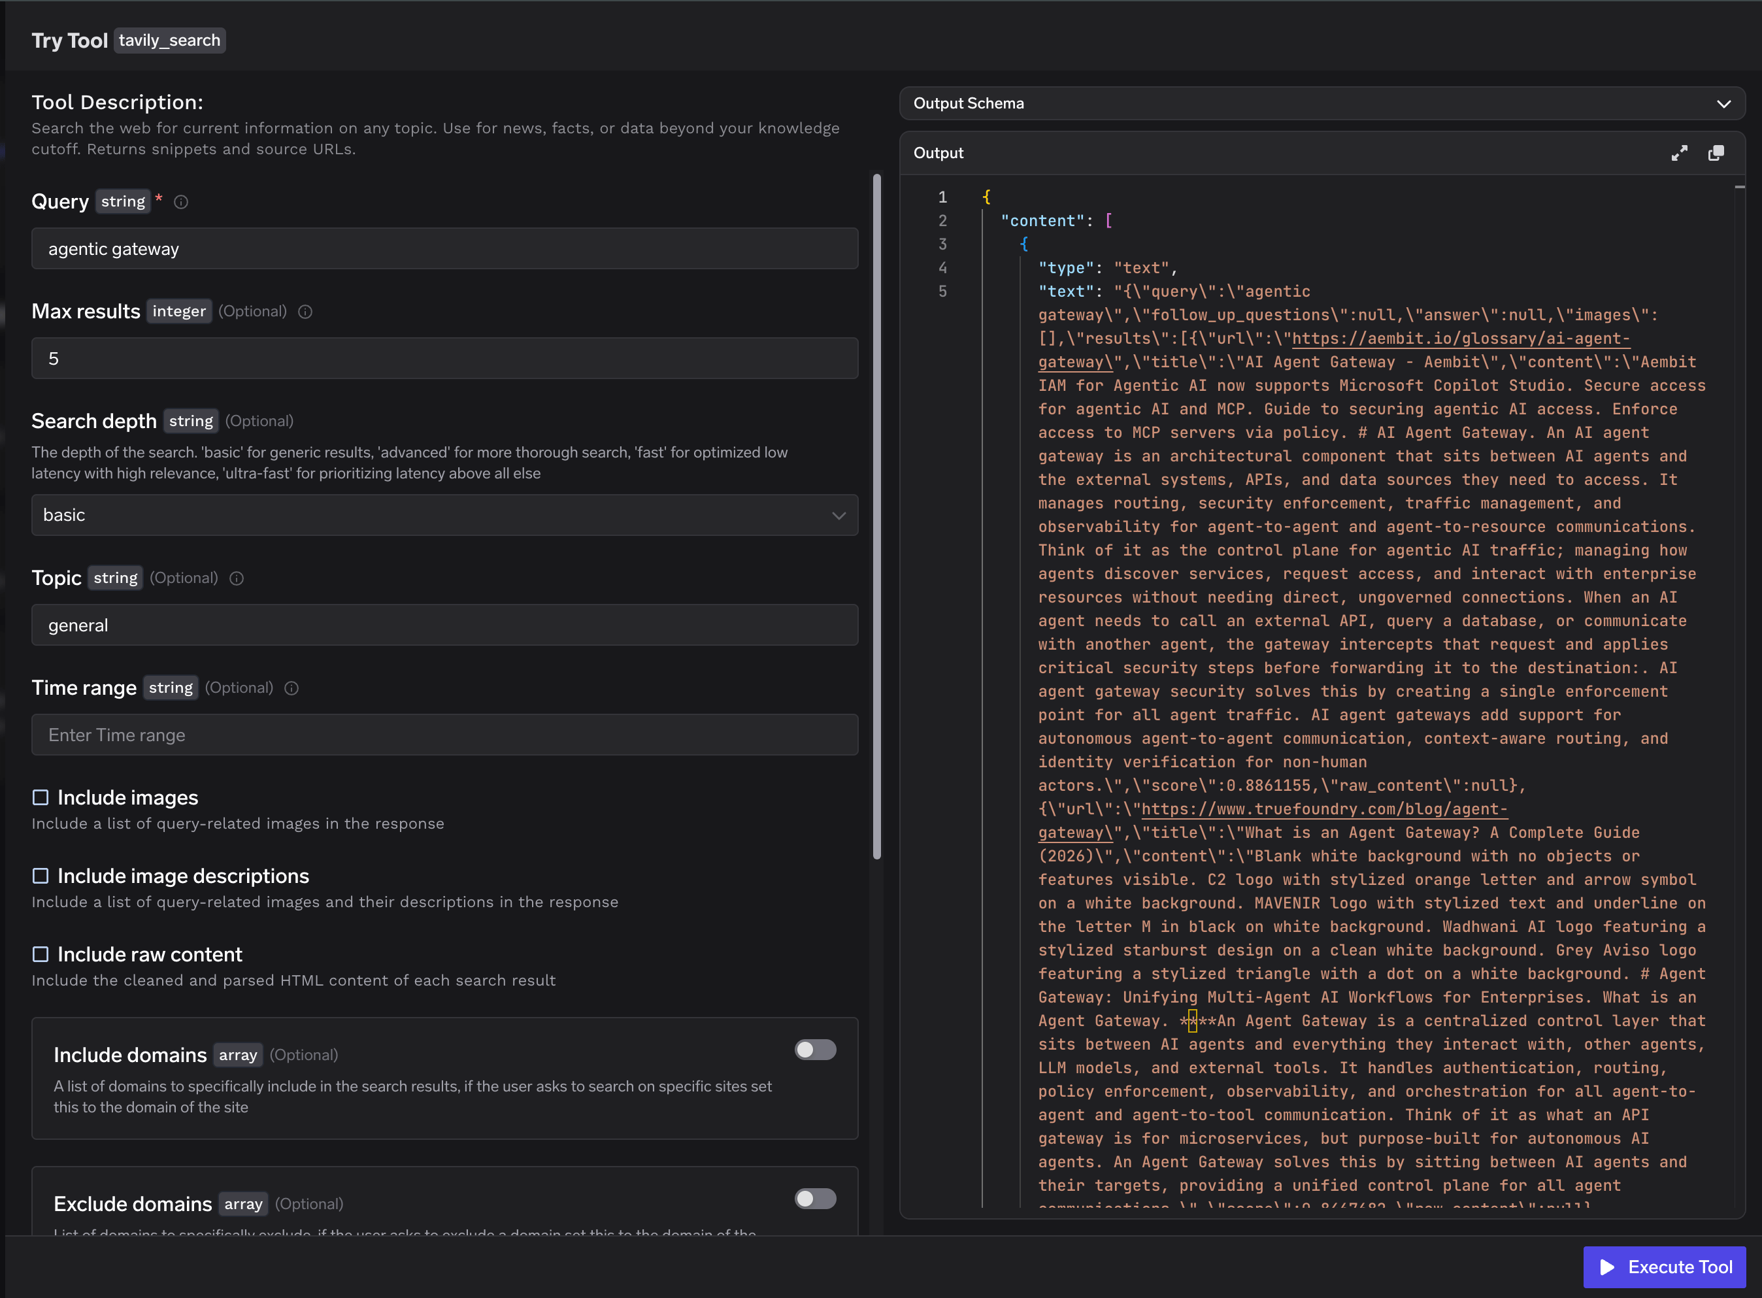Open the Search depth dropdown
This screenshot has width=1762, height=1298.
coord(444,516)
